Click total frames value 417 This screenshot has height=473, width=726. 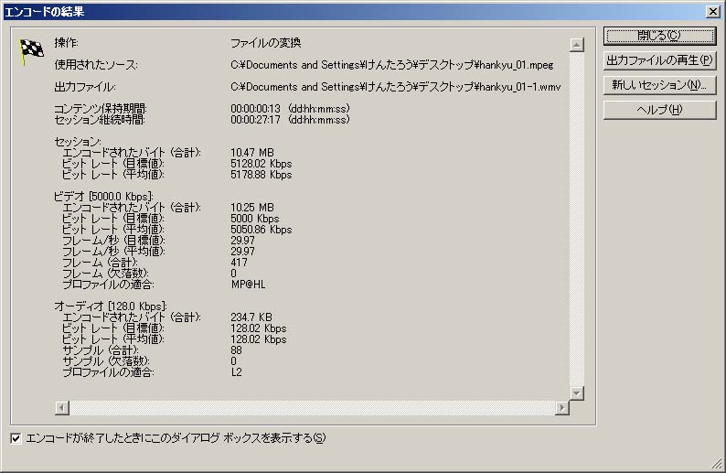coord(239,263)
